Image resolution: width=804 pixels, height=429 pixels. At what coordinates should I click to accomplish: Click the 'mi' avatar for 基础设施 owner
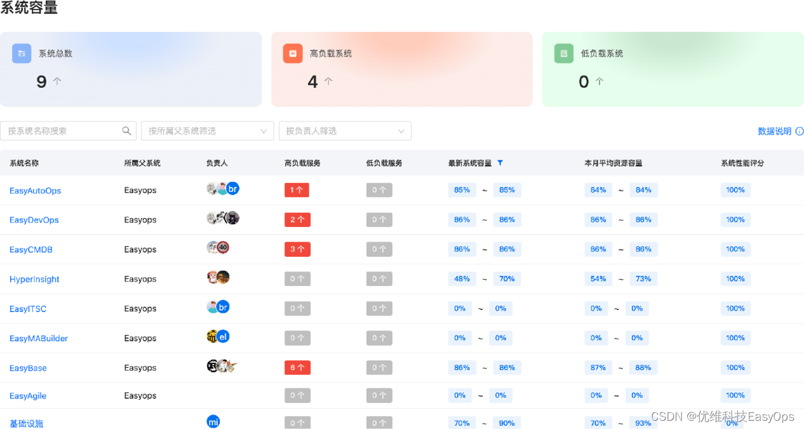pyautogui.click(x=213, y=421)
